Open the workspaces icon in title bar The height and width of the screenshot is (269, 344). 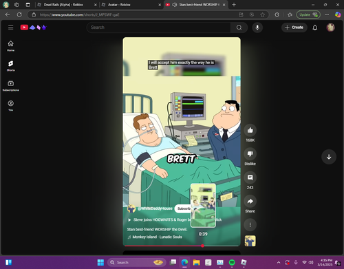click(17, 5)
